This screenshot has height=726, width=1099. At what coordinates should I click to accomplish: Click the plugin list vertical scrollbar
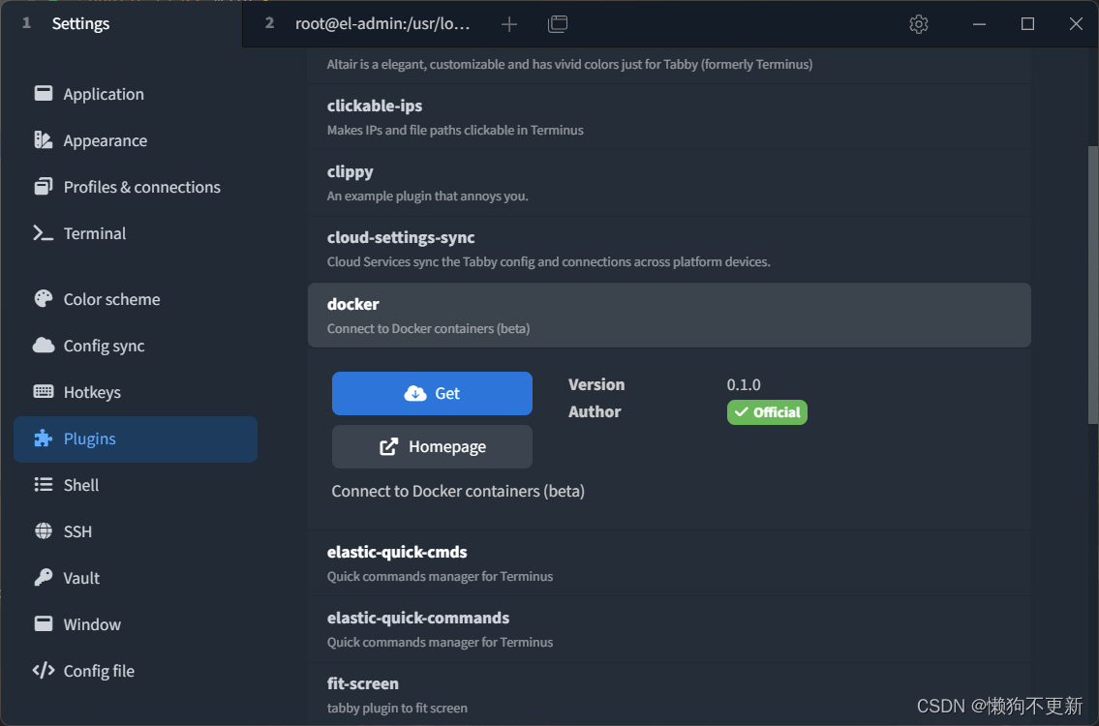coord(1092,285)
